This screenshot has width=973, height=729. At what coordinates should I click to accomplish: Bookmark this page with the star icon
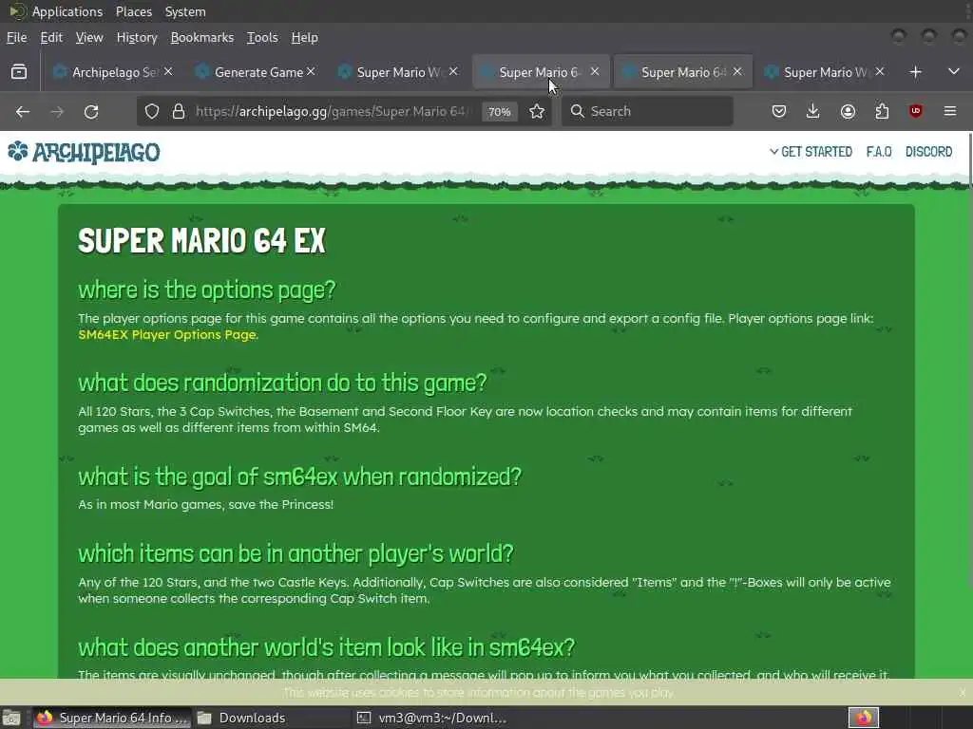coord(537,112)
